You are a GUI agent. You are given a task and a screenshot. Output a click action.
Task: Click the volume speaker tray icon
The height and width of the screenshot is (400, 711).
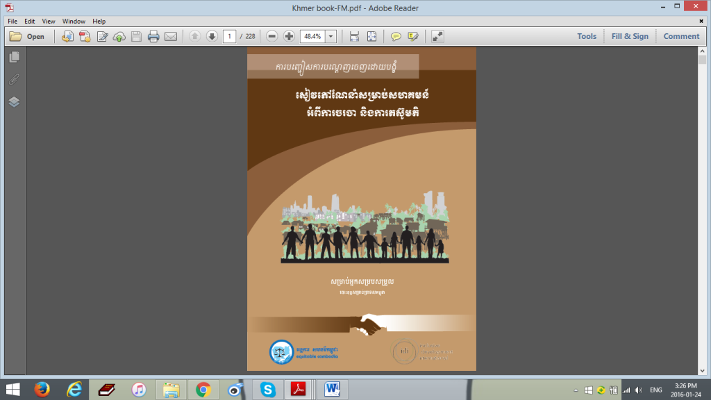point(639,390)
